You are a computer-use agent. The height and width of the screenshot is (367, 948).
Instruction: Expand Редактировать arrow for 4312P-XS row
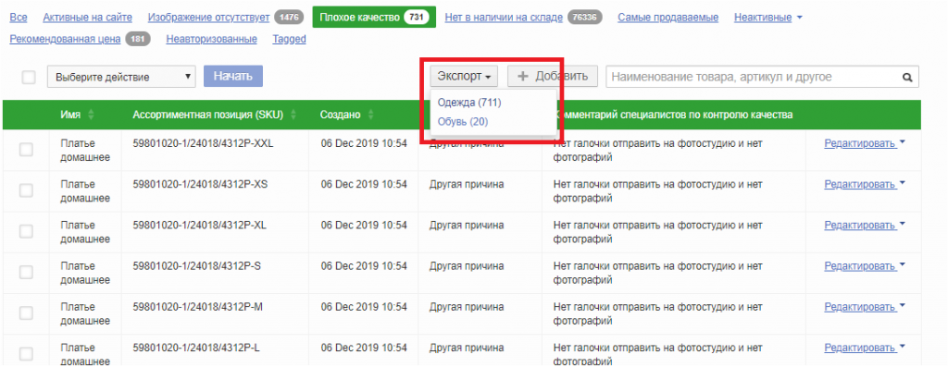point(903,183)
